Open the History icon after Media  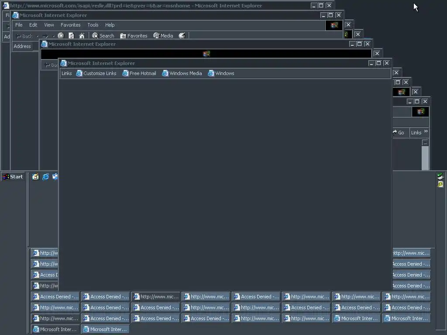[x=182, y=36]
